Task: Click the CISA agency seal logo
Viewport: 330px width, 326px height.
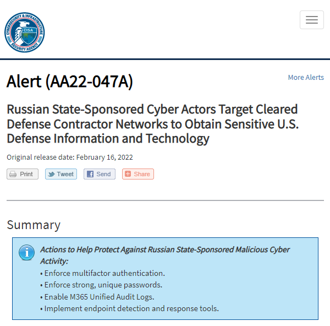Action: tap(25, 32)
